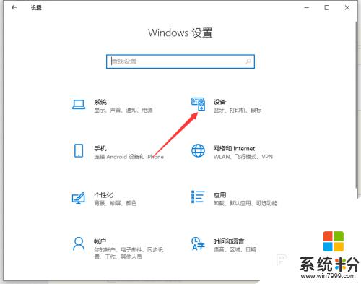Click the 网络和 Internet heading
Viewport: 361px width, 284px height.
234,148
